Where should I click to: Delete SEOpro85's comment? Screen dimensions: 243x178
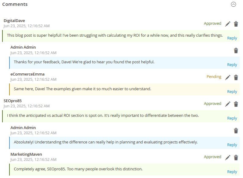click(x=236, y=104)
